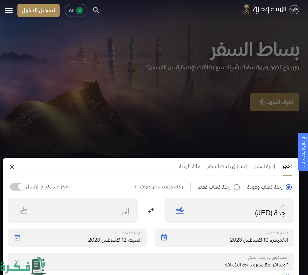Click departure airplane takeoff icon
Image resolution: width=308 pixels, height=275 pixels.
point(180,210)
